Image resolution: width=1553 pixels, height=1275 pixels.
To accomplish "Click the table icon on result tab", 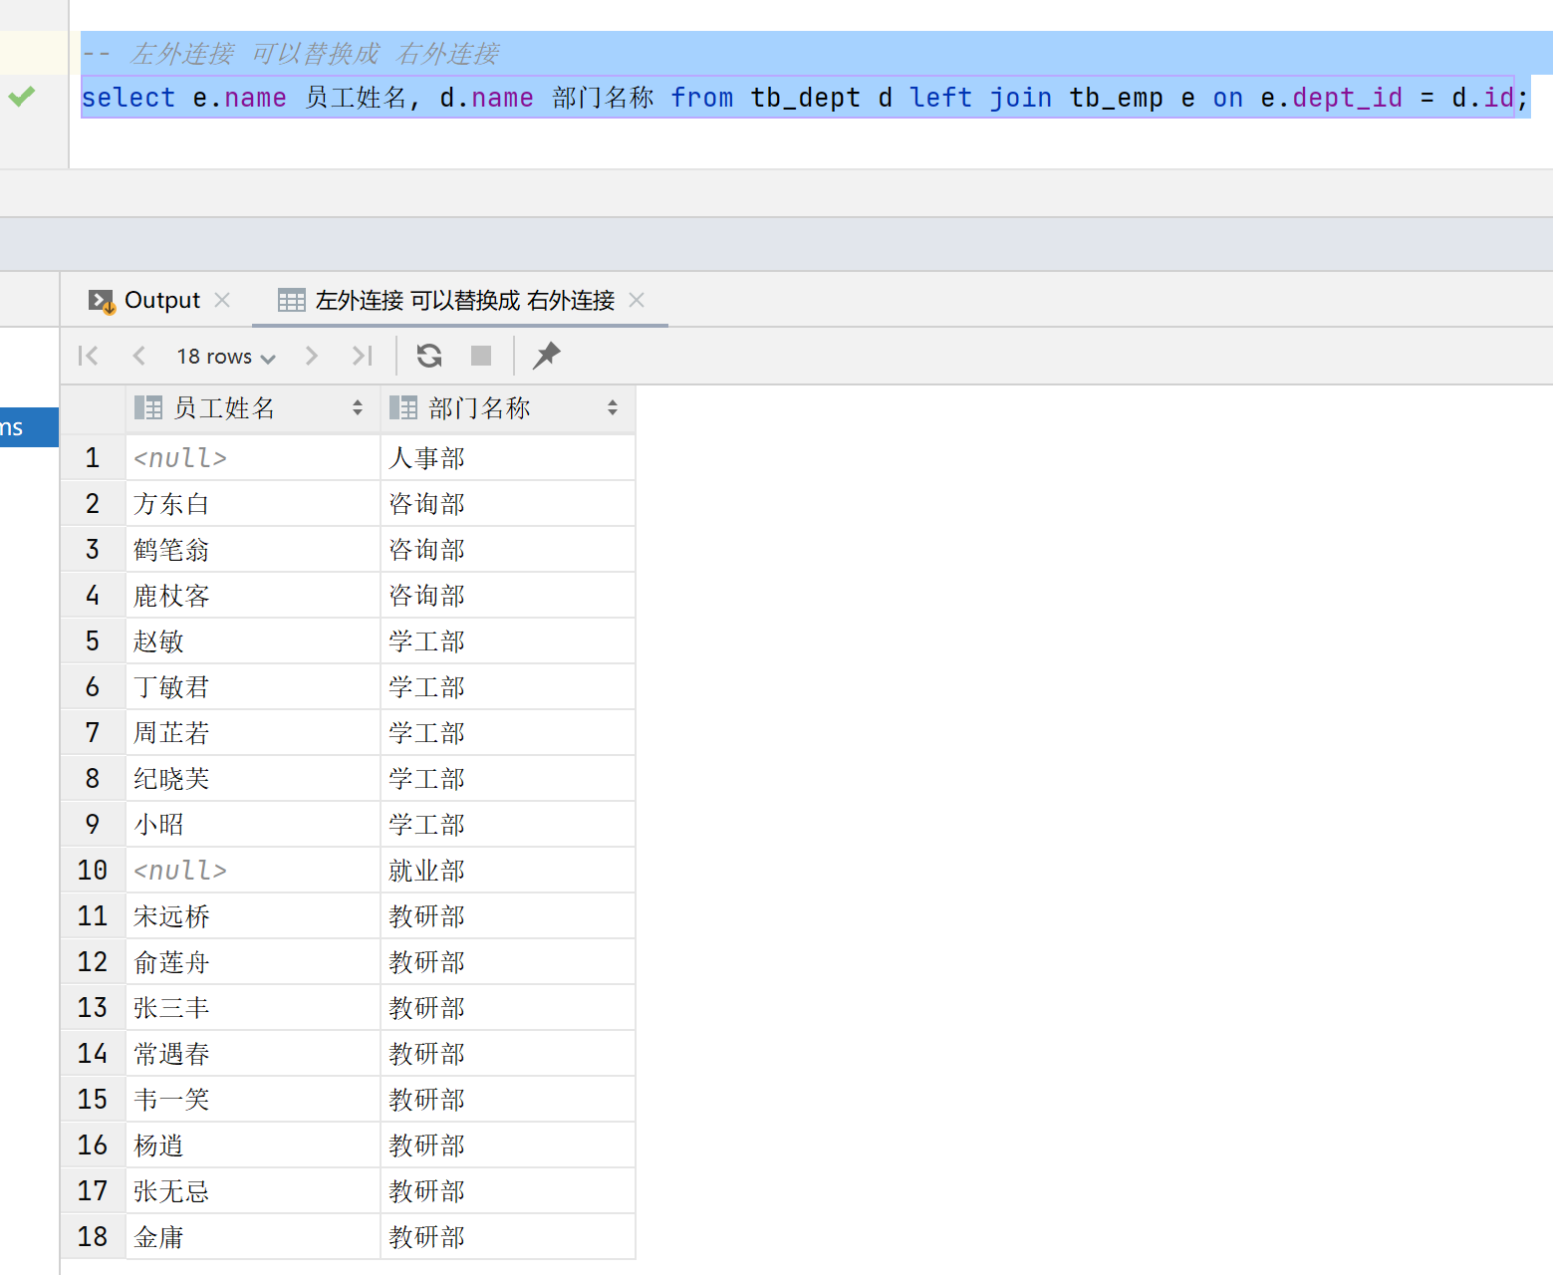I will pyautogui.click(x=292, y=300).
